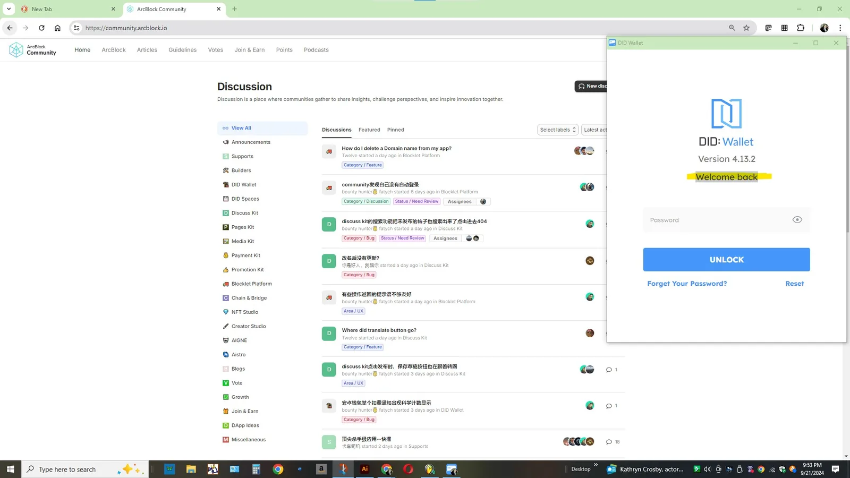850x478 pixels.
Task: Open the tab search dropdown arrow
Action: pos(8,9)
